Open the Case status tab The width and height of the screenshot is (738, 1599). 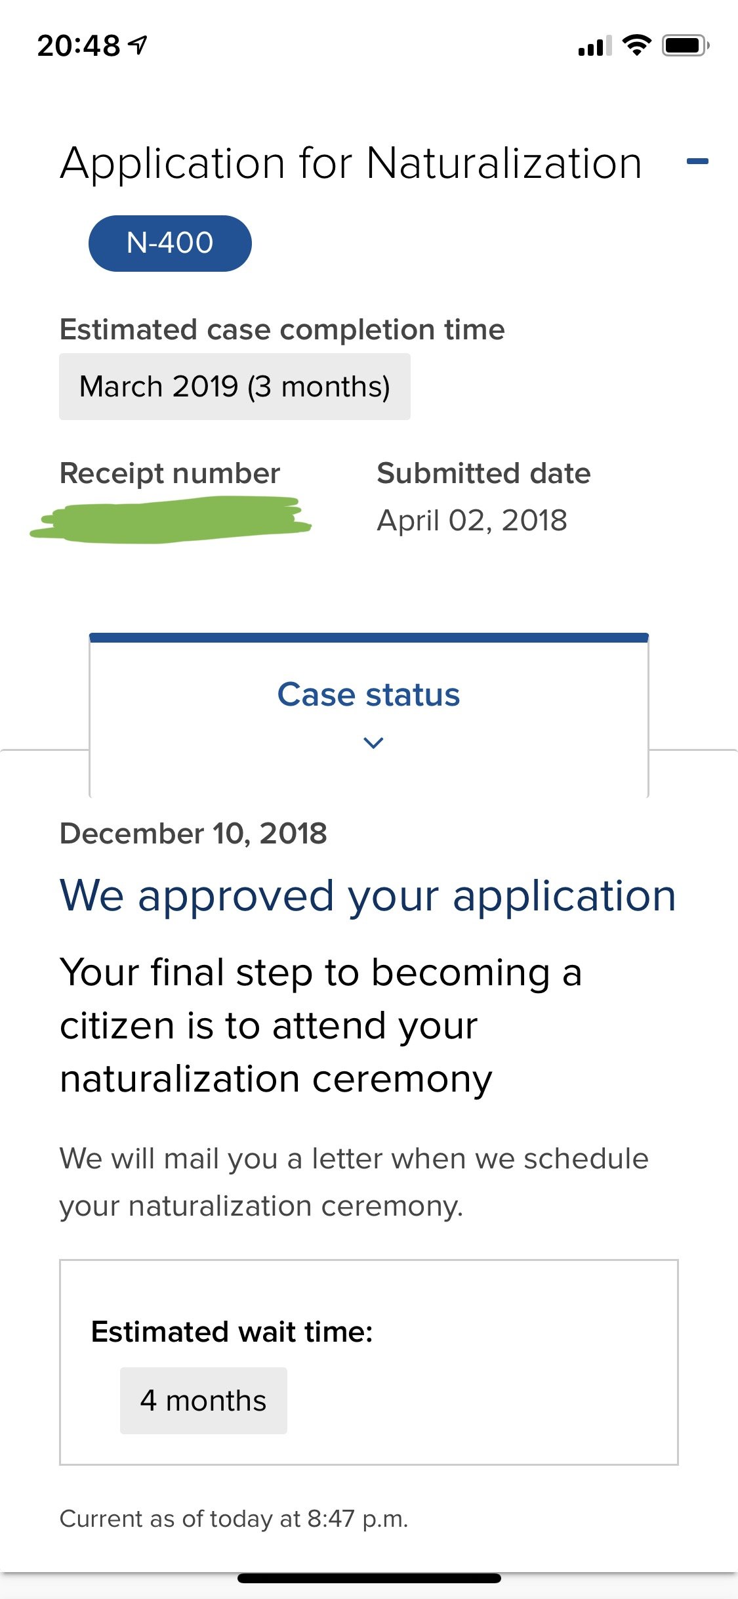pyautogui.click(x=369, y=714)
